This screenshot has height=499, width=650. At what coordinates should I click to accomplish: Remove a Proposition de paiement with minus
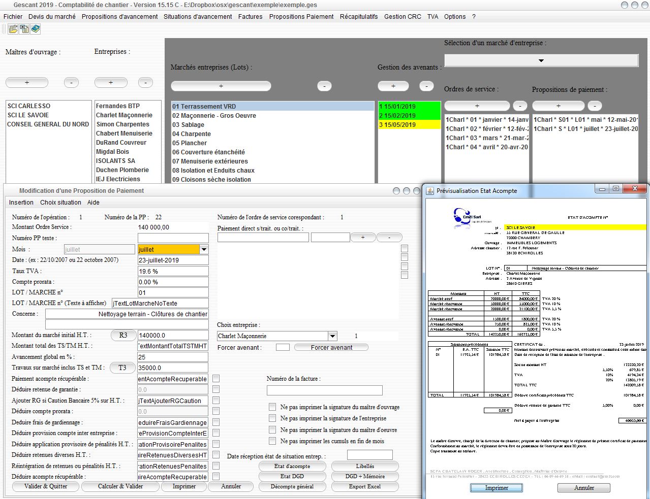click(595, 106)
